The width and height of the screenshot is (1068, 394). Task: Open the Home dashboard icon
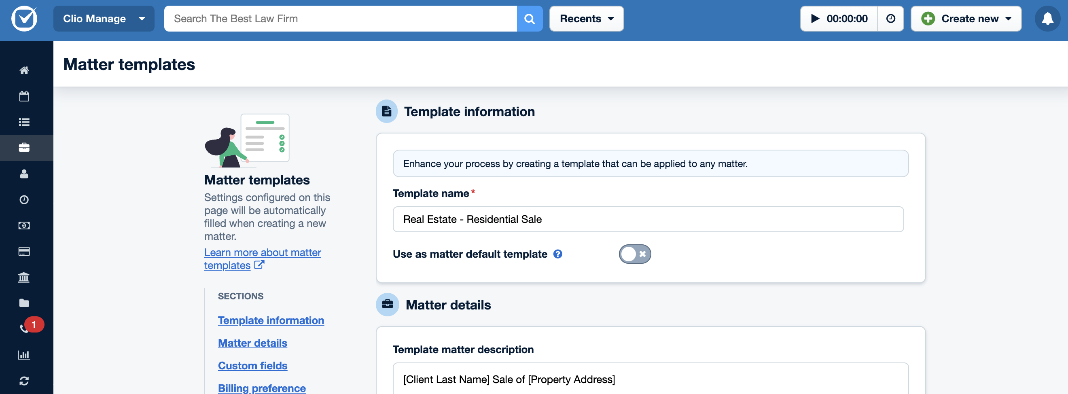coord(24,70)
